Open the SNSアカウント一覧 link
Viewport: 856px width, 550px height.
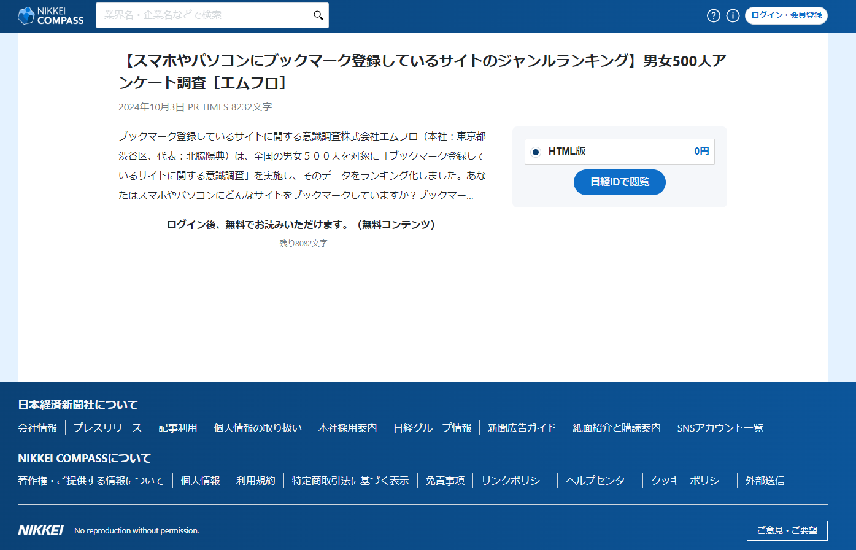pyautogui.click(x=720, y=428)
